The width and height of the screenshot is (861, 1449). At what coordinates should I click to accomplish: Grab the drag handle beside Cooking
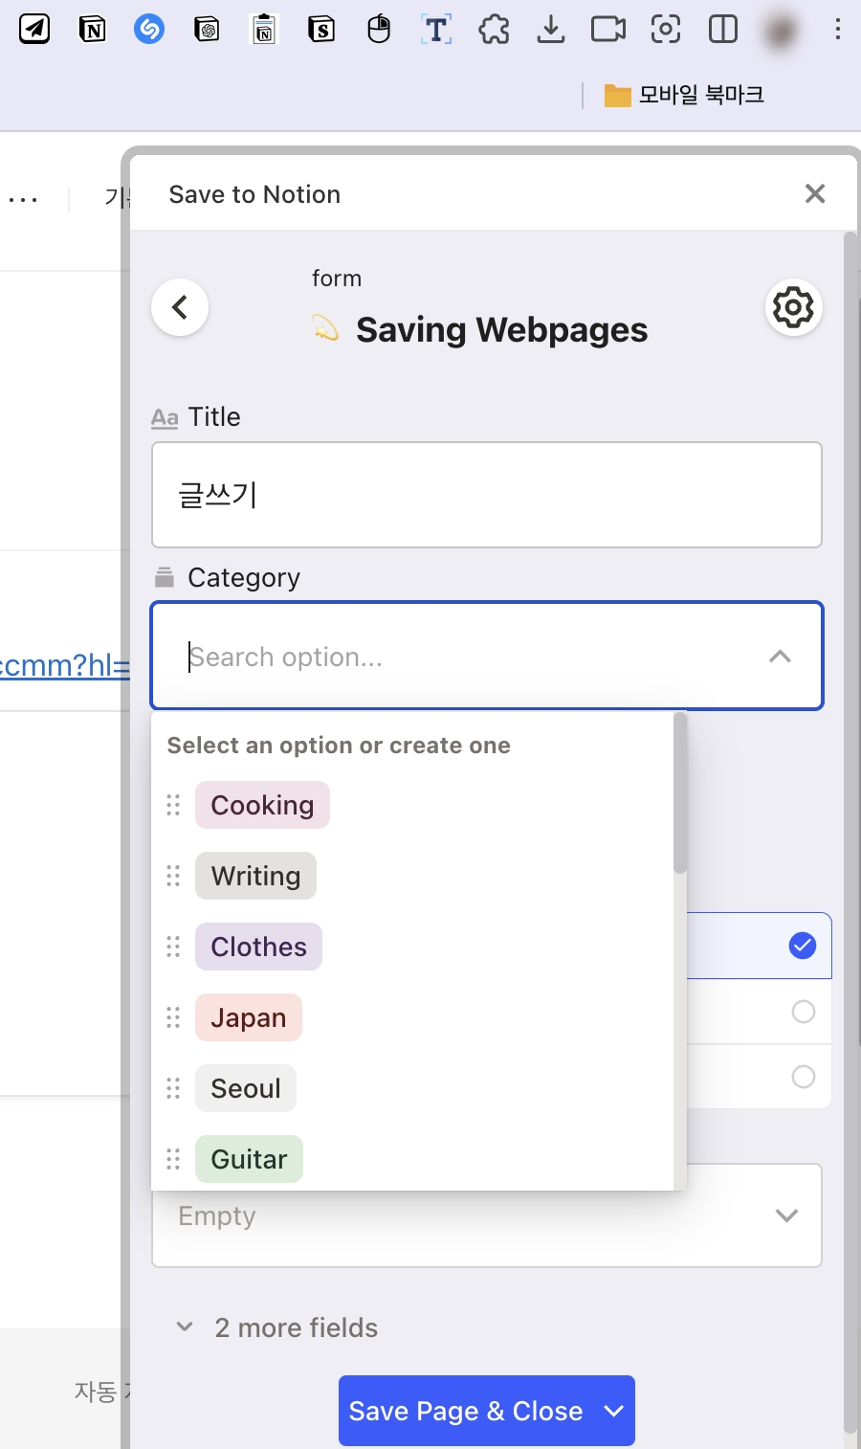click(173, 805)
